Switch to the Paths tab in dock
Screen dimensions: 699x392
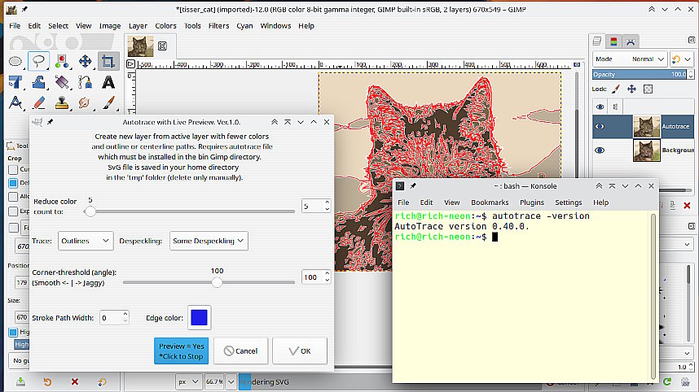(631, 41)
